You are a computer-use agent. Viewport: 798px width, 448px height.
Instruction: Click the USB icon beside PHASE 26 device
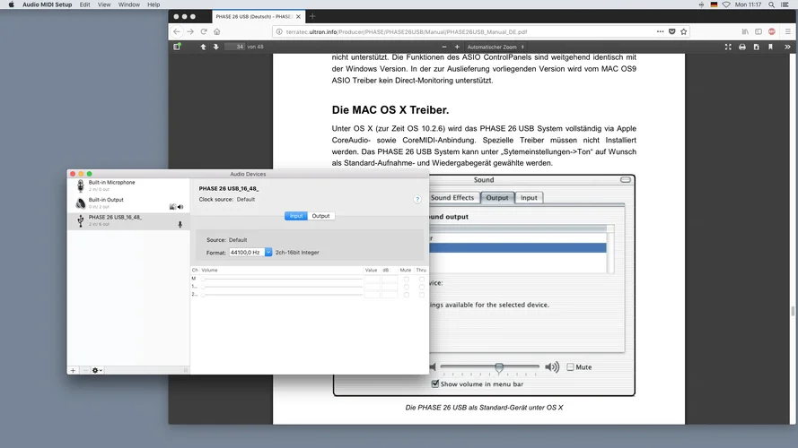pyautogui.click(x=80, y=220)
